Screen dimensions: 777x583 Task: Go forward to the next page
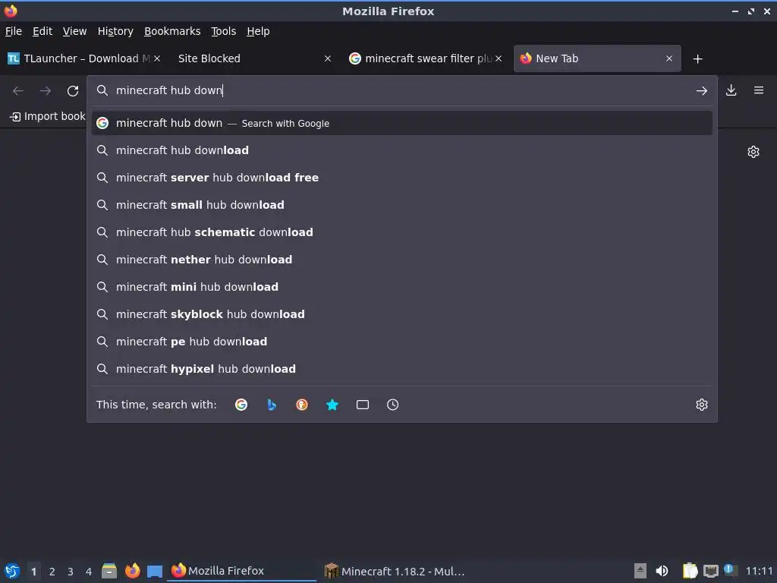coord(46,91)
